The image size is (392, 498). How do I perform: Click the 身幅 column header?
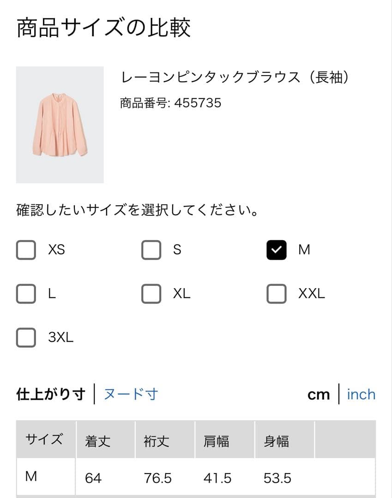pos(276,441)
